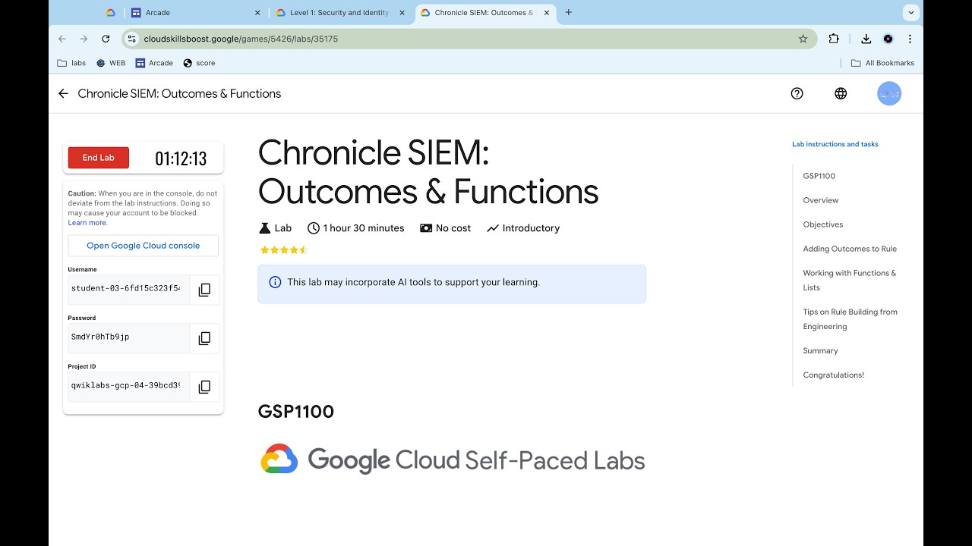Follow the Learn more link
This screenshot has width=972, height=546.
tap(87, 223)
